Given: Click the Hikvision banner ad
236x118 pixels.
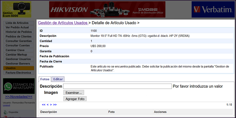Looking at the screenshot, I should tap(107, 10).
